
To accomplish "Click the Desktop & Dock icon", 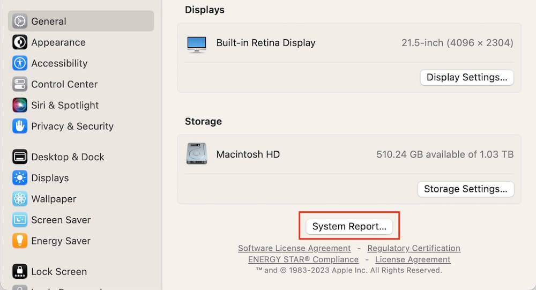I will pos(20,157).
